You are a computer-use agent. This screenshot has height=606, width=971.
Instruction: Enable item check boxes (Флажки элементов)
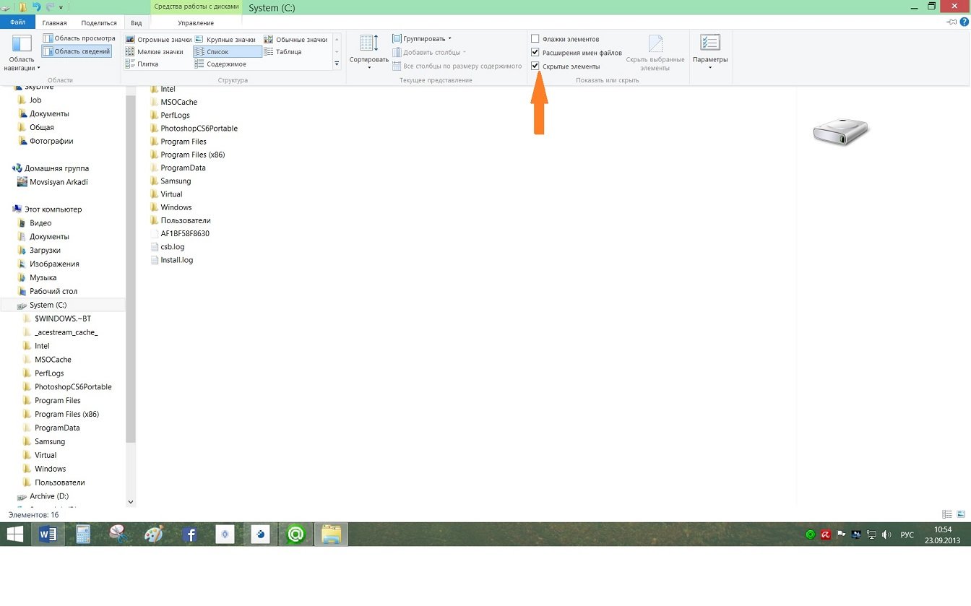tap(535, 39)
